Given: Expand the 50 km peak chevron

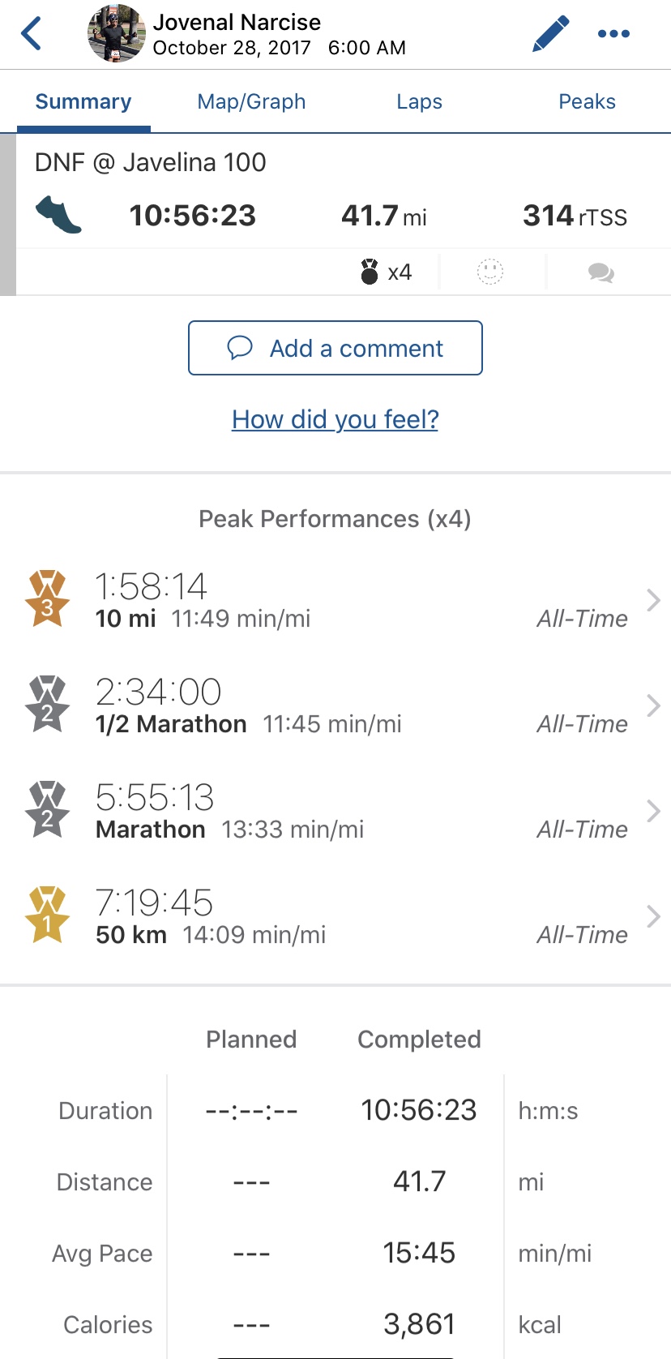Looking at the screenshot, I should pos(653,916).
